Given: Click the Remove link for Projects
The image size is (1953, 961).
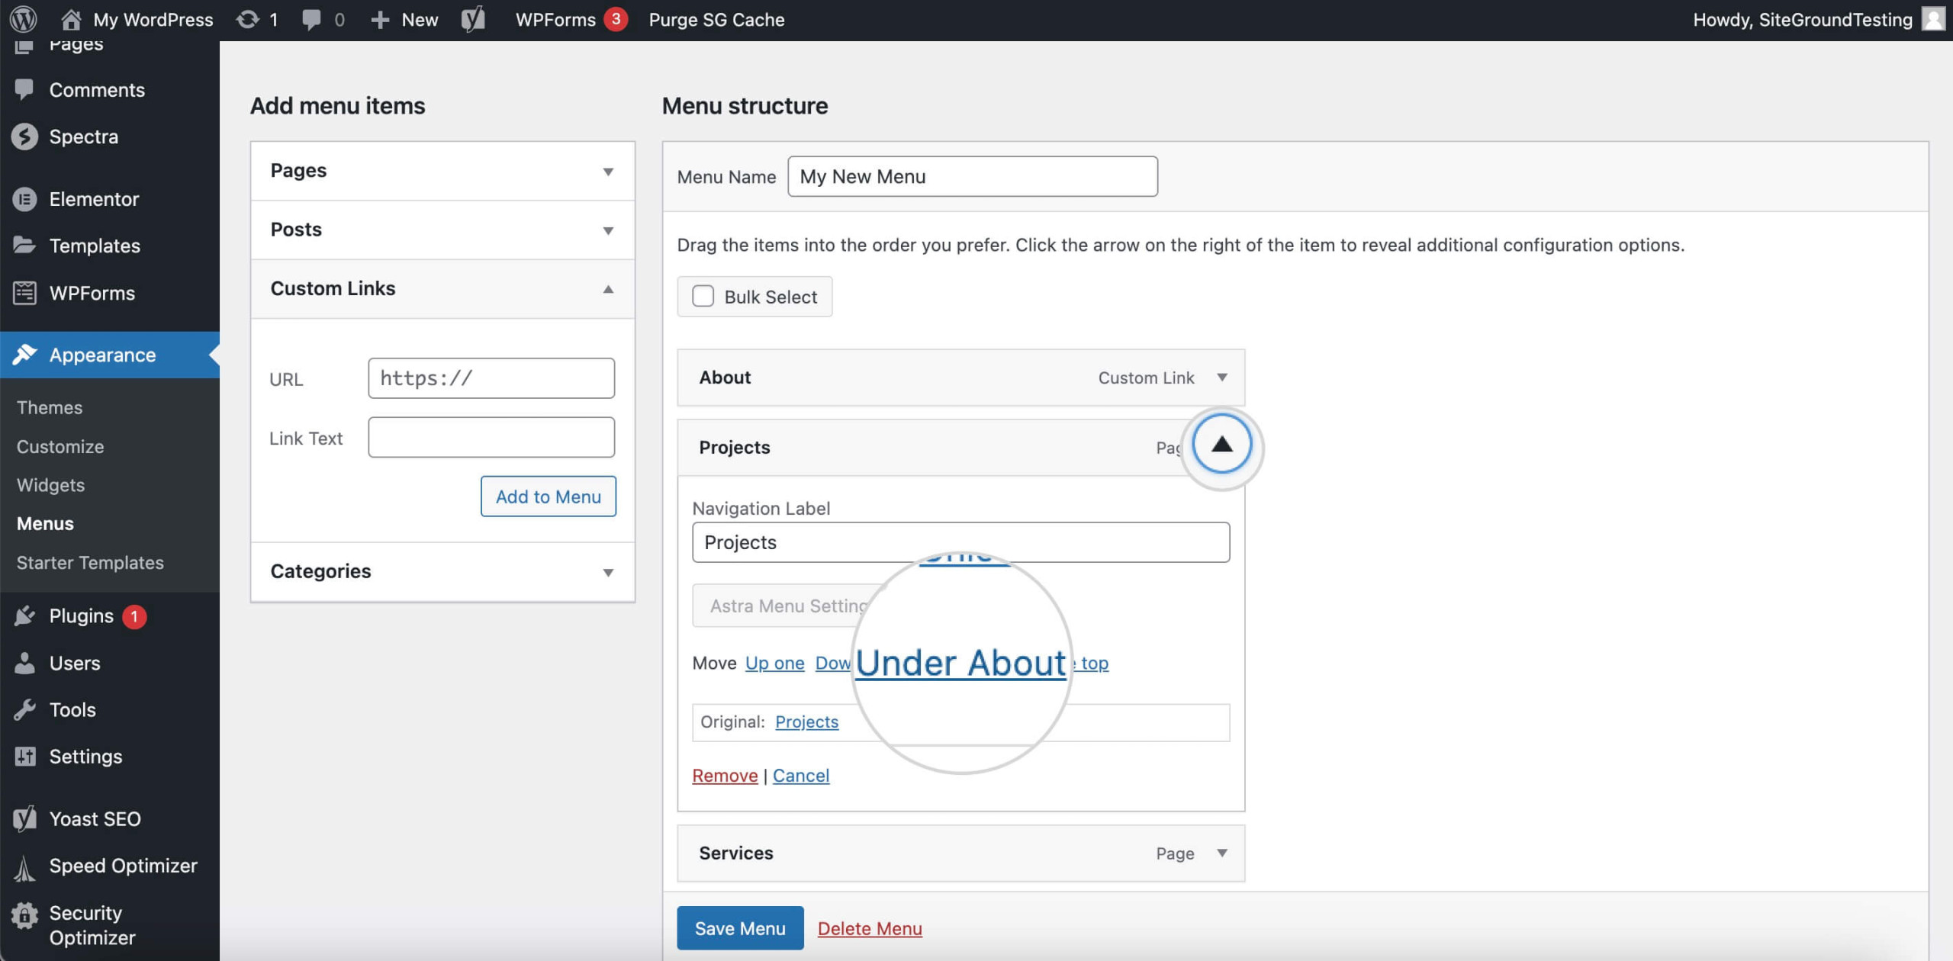Looking at the screenshot, I should tap(725, 776).
